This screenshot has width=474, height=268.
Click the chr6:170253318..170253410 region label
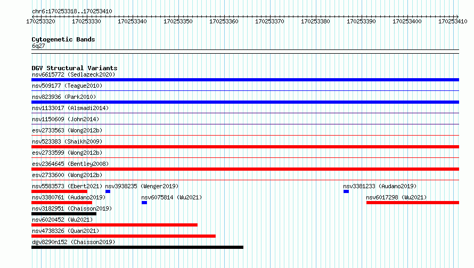72,11
